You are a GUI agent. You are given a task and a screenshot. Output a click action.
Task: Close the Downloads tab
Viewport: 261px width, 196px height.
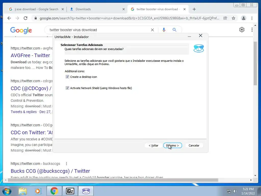pos(124,9)
